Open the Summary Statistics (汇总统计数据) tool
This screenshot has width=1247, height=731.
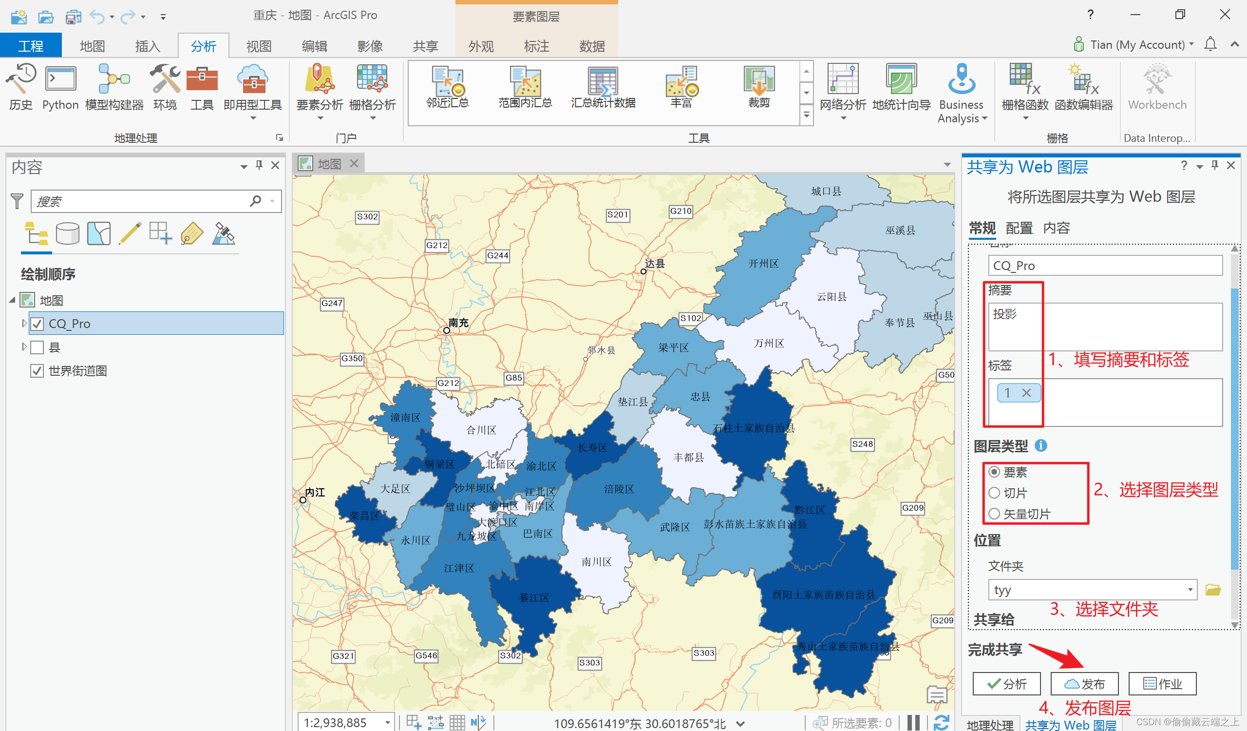tap(603, 87)
